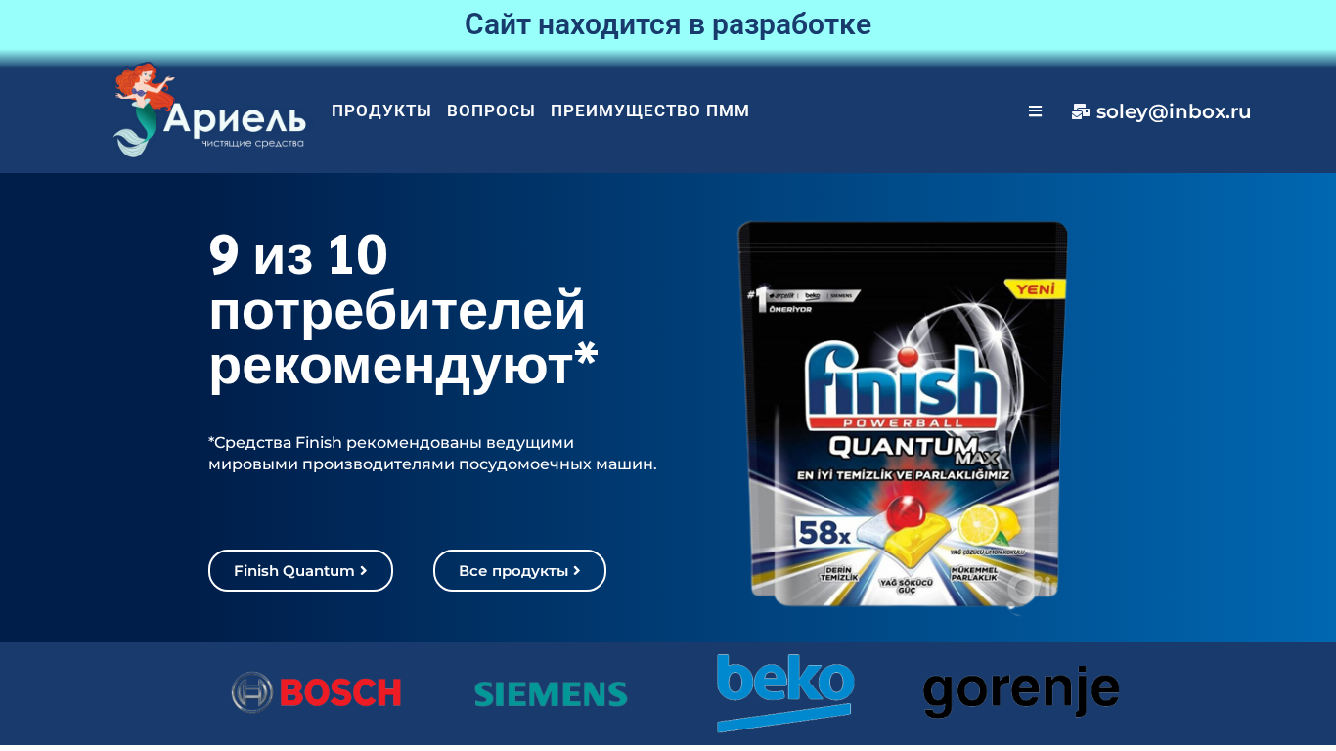This screenshot has height=751, width=1336.
Task: Open the ВОПРОСЫ menu item
Action: click(491, 110)
